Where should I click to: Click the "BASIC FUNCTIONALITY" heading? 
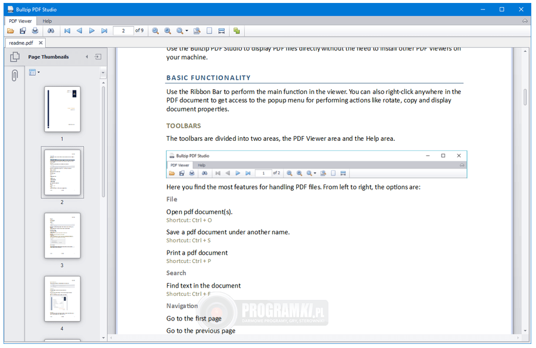(x=208, y=77)
